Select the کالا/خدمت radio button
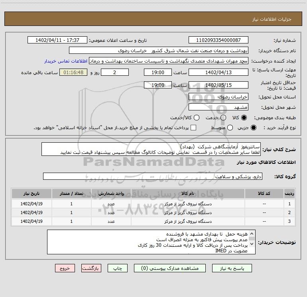This screenshot has width=307, height=297. [x=197, y=118]
